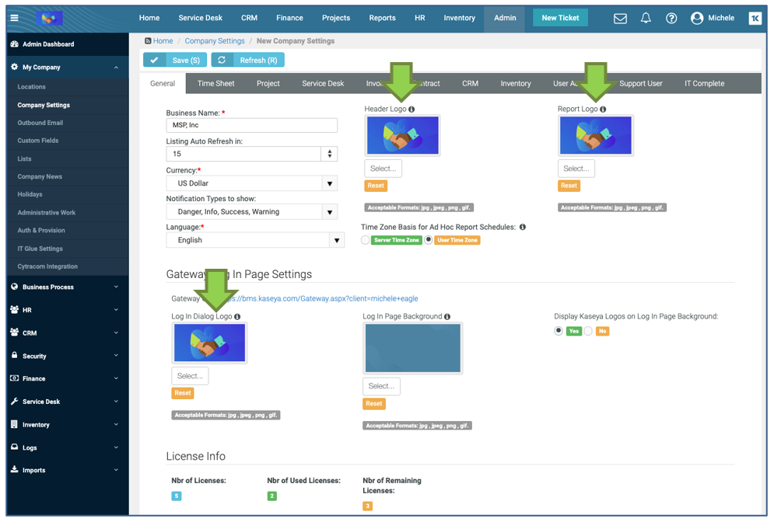This screenshot has width=774, height=522.
Task: Click the info icon beside Header Logo
Action: (412, 110)
